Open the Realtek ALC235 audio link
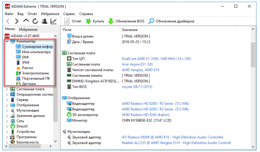The width and height of the screenshot is (260, 152). tap(176, 143)
